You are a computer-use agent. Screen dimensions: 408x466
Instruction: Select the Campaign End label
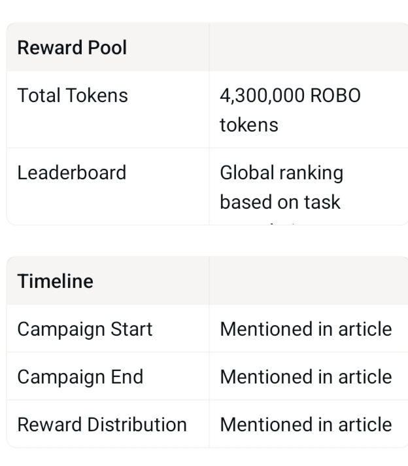click(80, 376)
